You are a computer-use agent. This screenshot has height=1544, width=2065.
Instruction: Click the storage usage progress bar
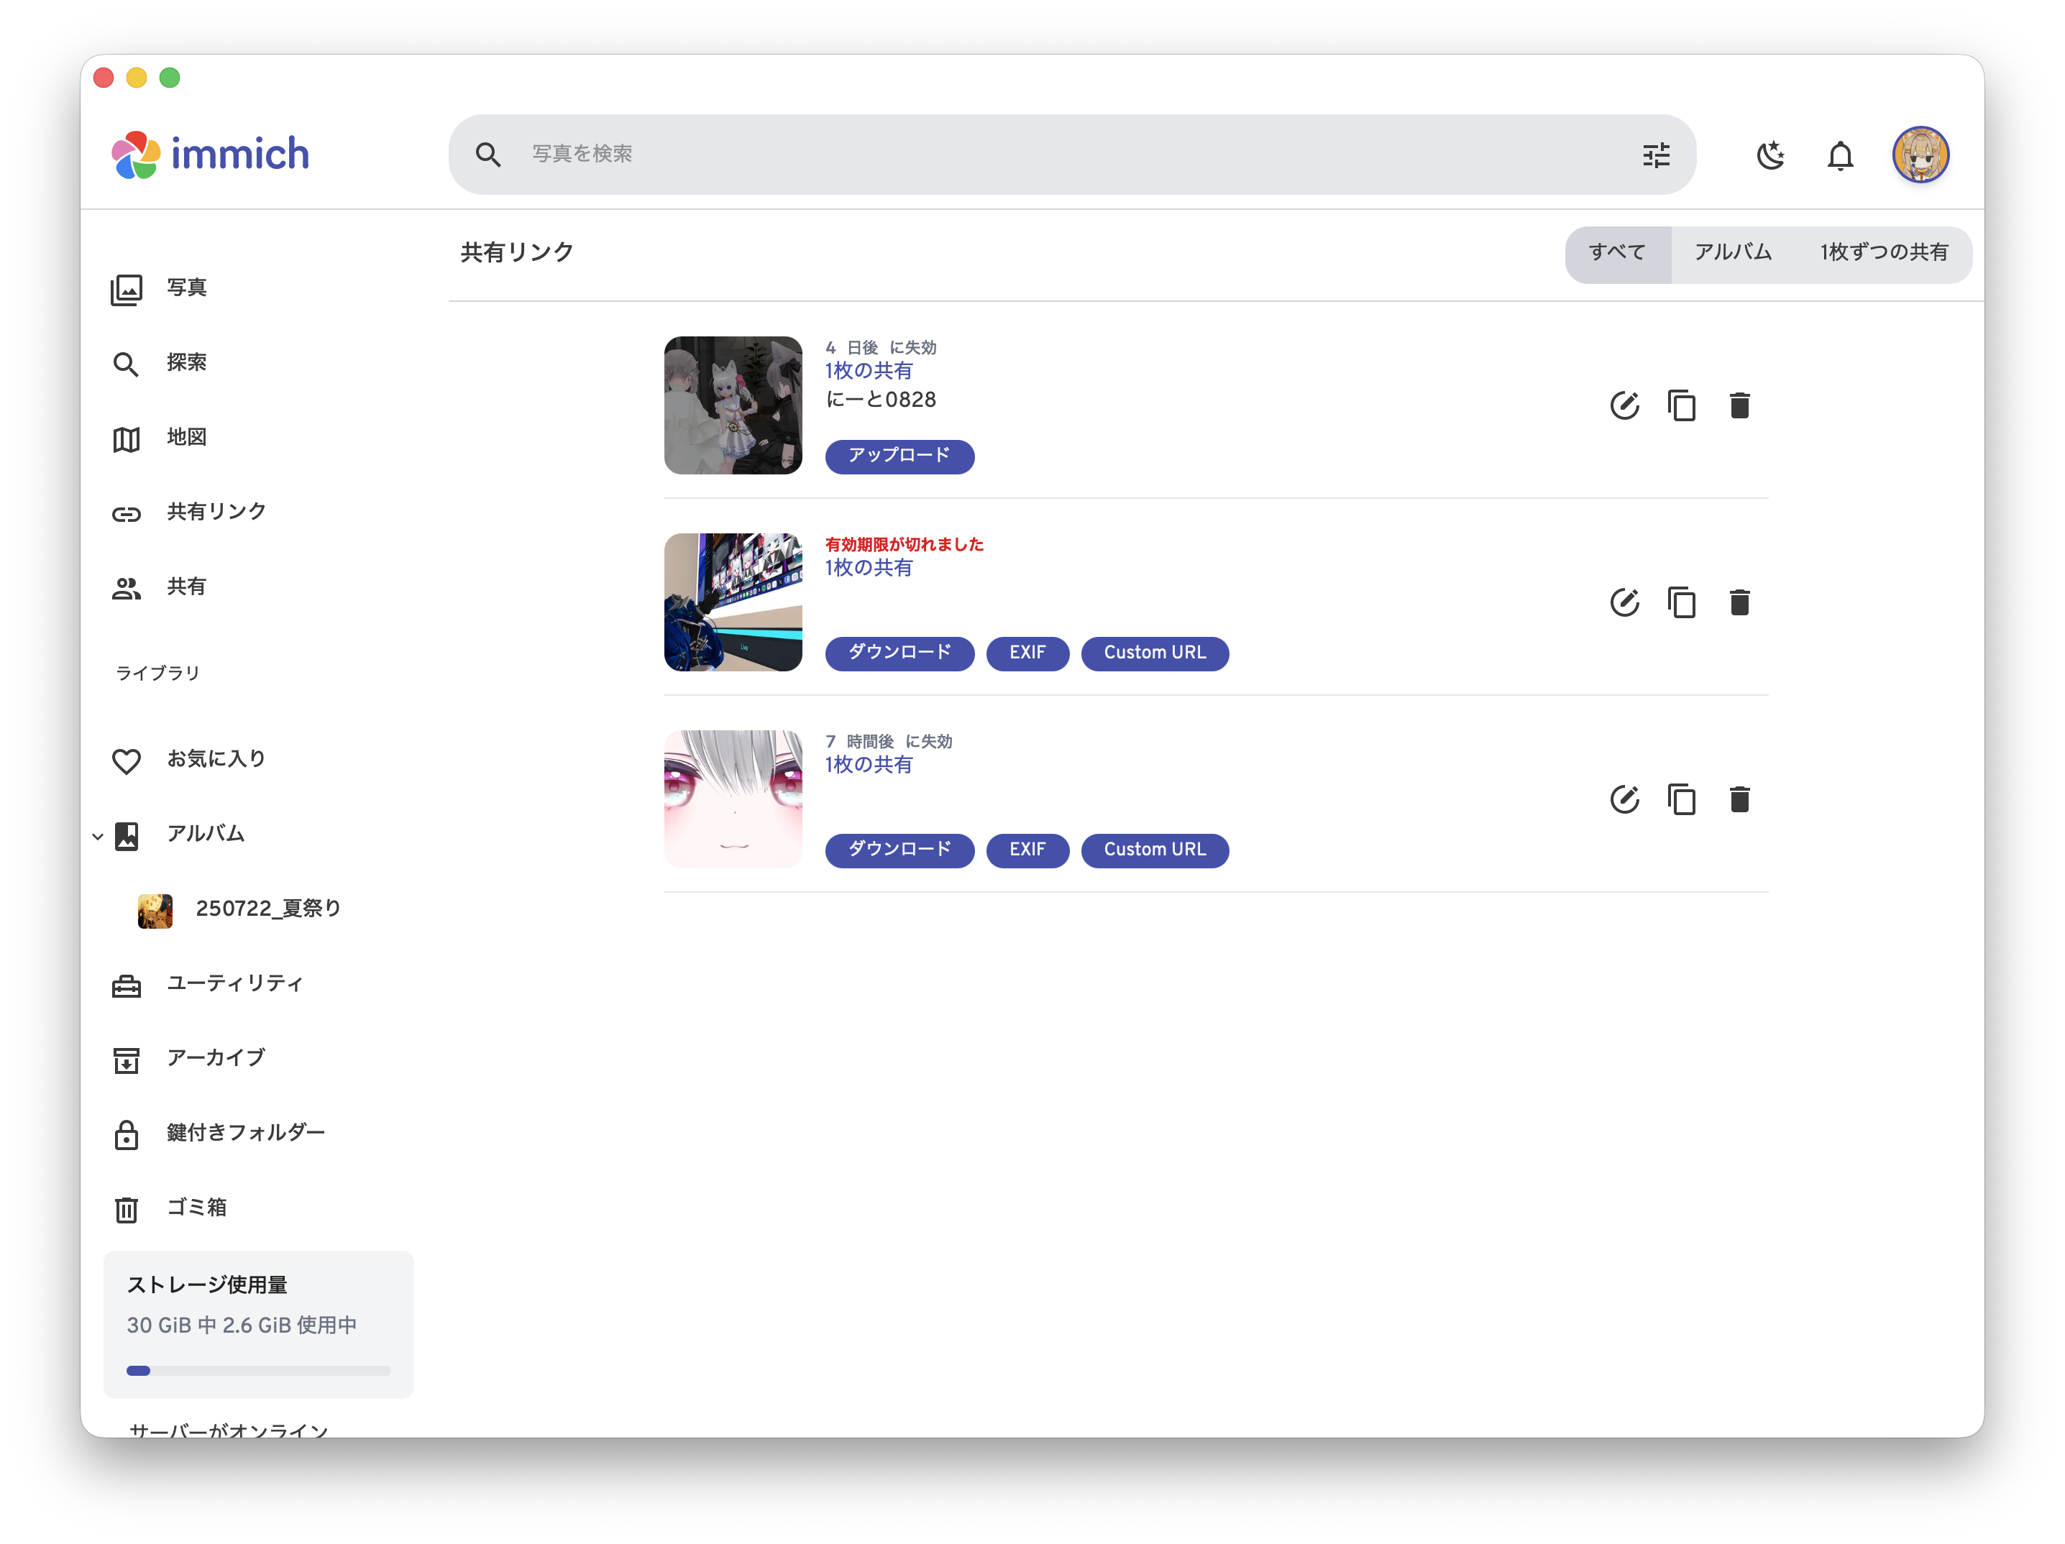(x=259, y=1370)
